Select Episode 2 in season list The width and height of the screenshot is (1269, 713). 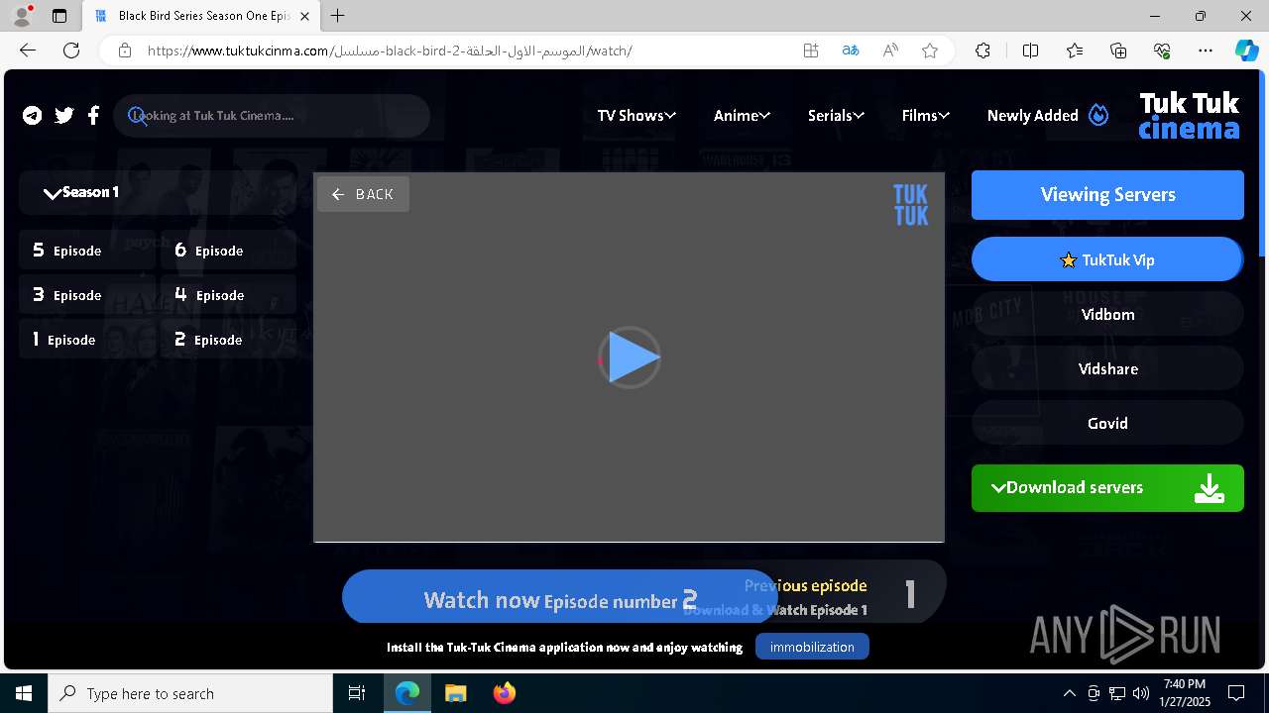pos(229,340)
